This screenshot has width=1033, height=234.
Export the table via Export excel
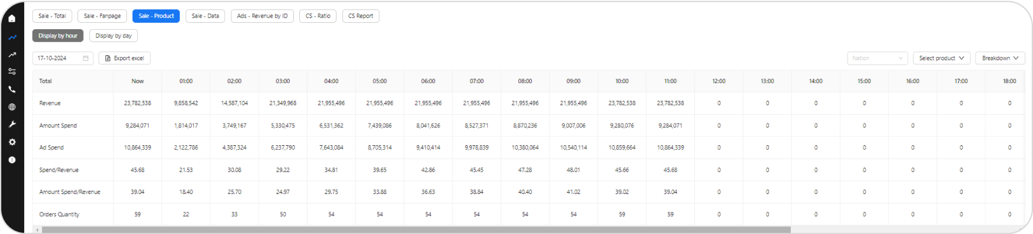[x=125, y=58]
